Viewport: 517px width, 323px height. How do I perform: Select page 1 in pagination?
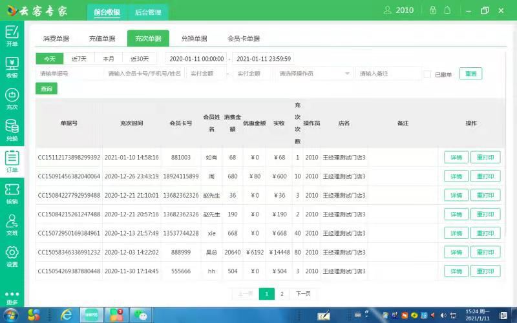pos(267,294)
